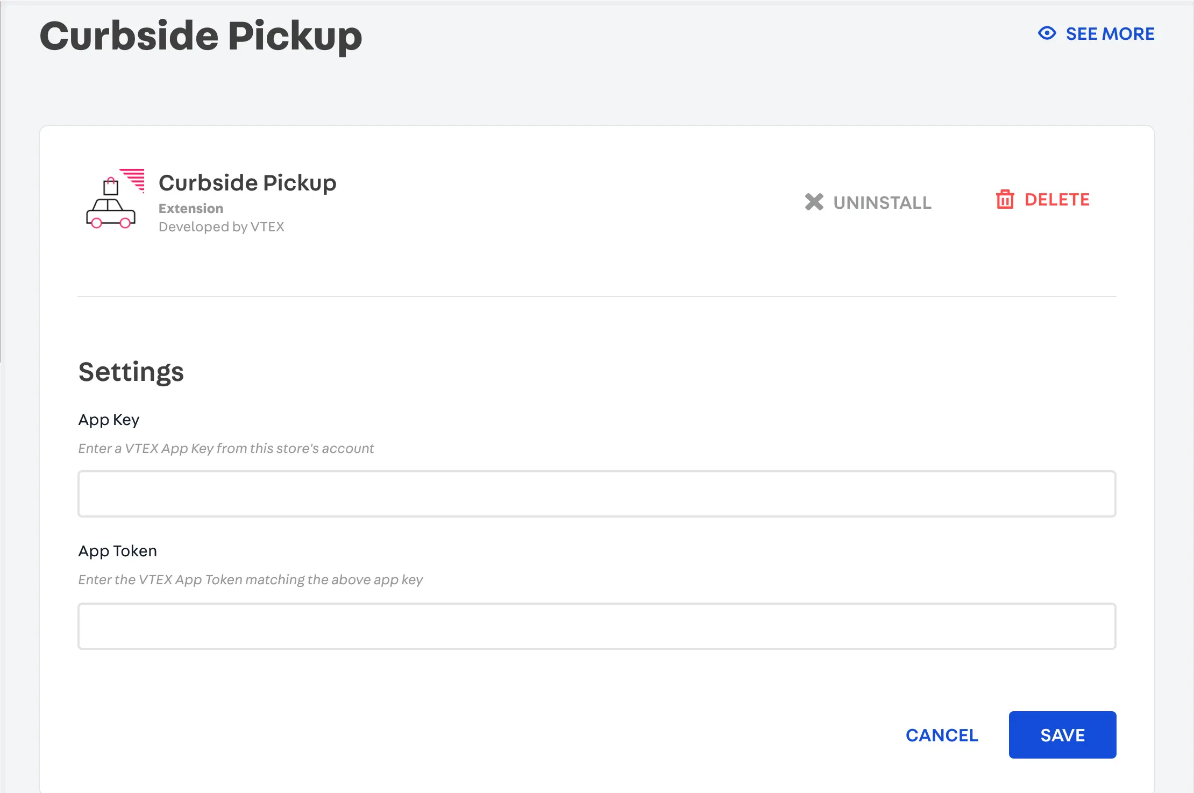This screenshot has width=1194, height=793.
Task: Click the Extension type label
Action: click(190, 208)
